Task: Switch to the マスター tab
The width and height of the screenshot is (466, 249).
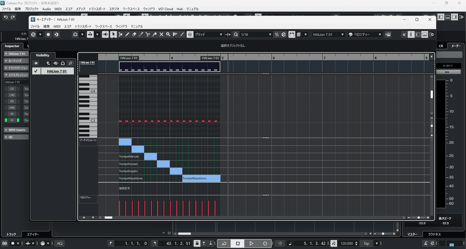Action: tap(412, 234)
